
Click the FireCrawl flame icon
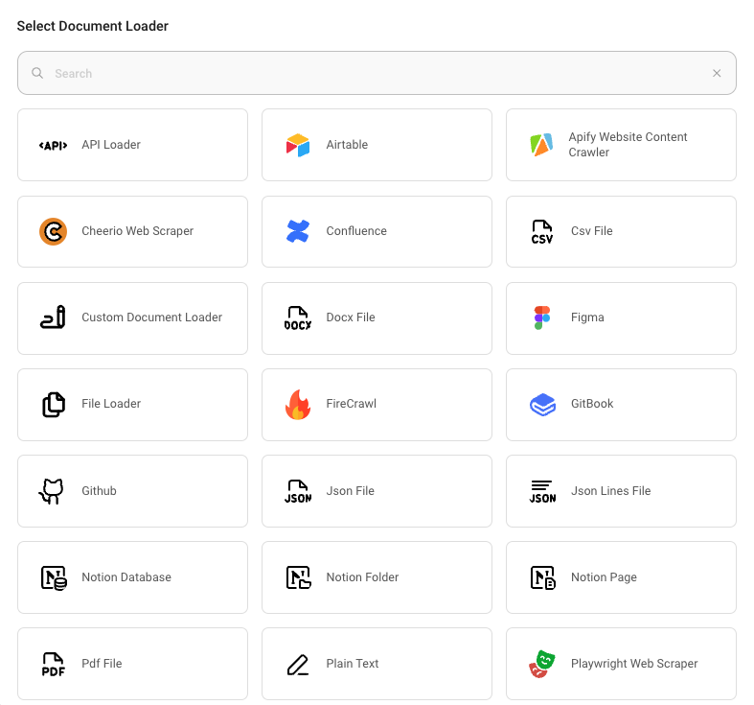coord(298,405)
